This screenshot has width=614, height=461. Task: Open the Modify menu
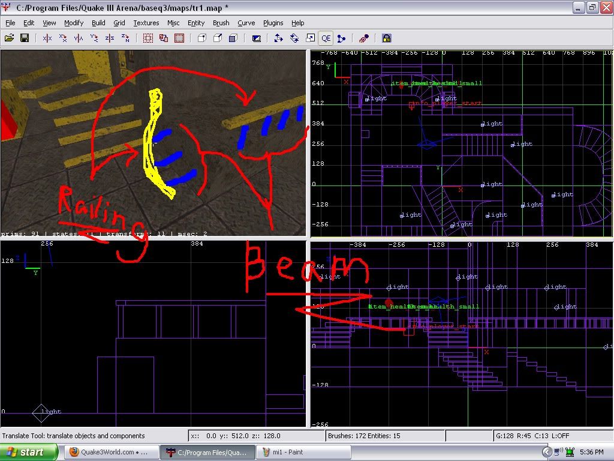(74, 23)
